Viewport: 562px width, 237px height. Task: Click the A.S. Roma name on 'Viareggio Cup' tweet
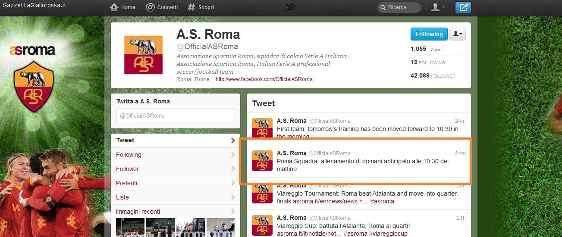point(292,218)
